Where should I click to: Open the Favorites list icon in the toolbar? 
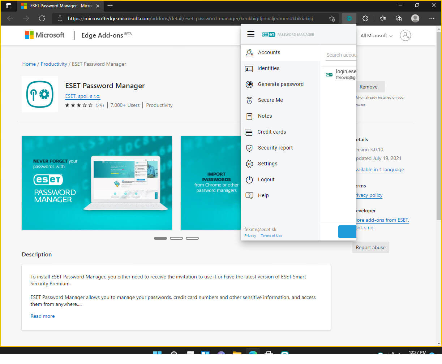pyautogui.click(x=383, y=18)
